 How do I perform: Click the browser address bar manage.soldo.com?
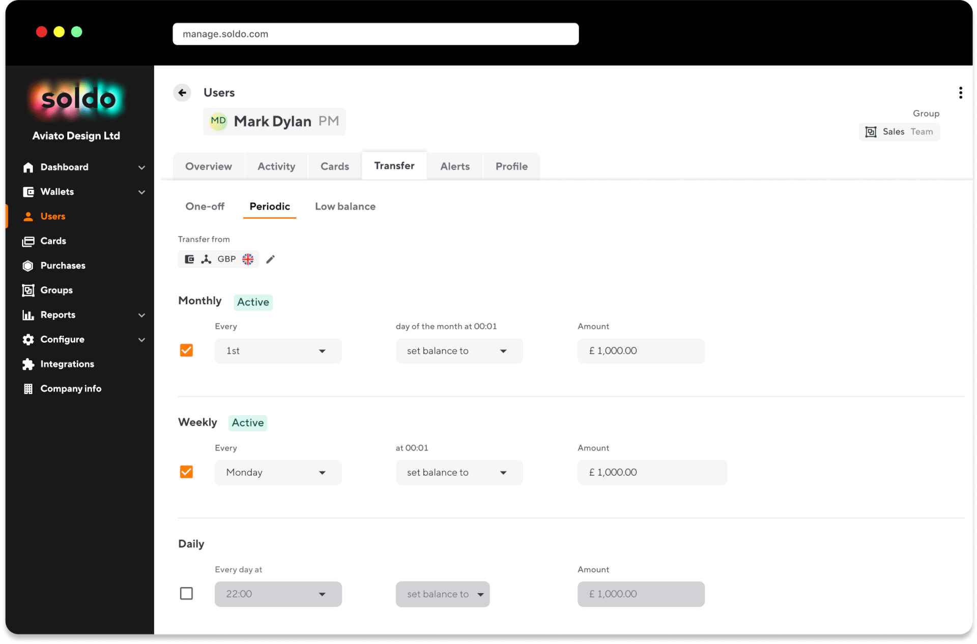coord(376,34)
